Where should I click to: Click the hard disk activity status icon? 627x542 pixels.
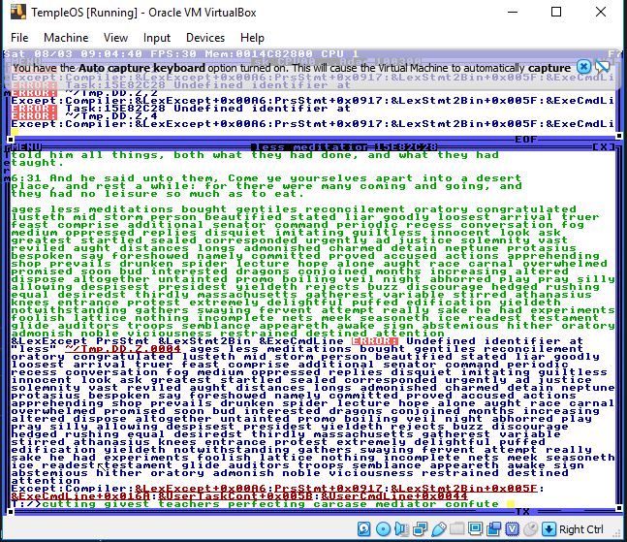click(363, 528)
